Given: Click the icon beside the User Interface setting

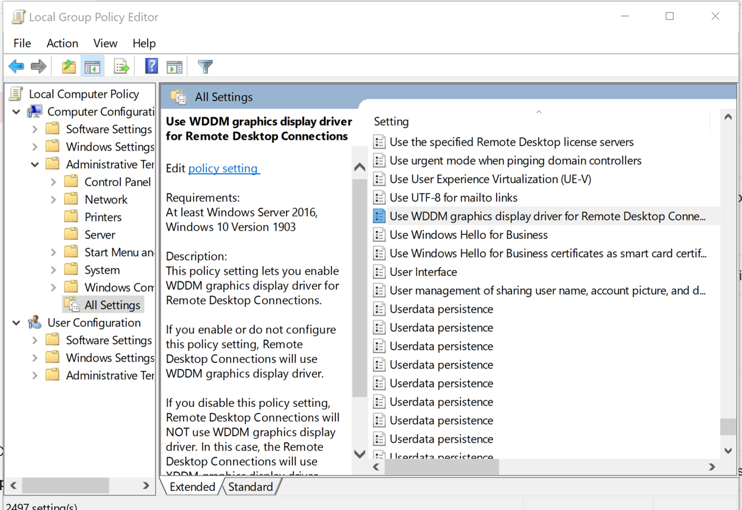Looking at the screenshot, I should pos(379,272).
